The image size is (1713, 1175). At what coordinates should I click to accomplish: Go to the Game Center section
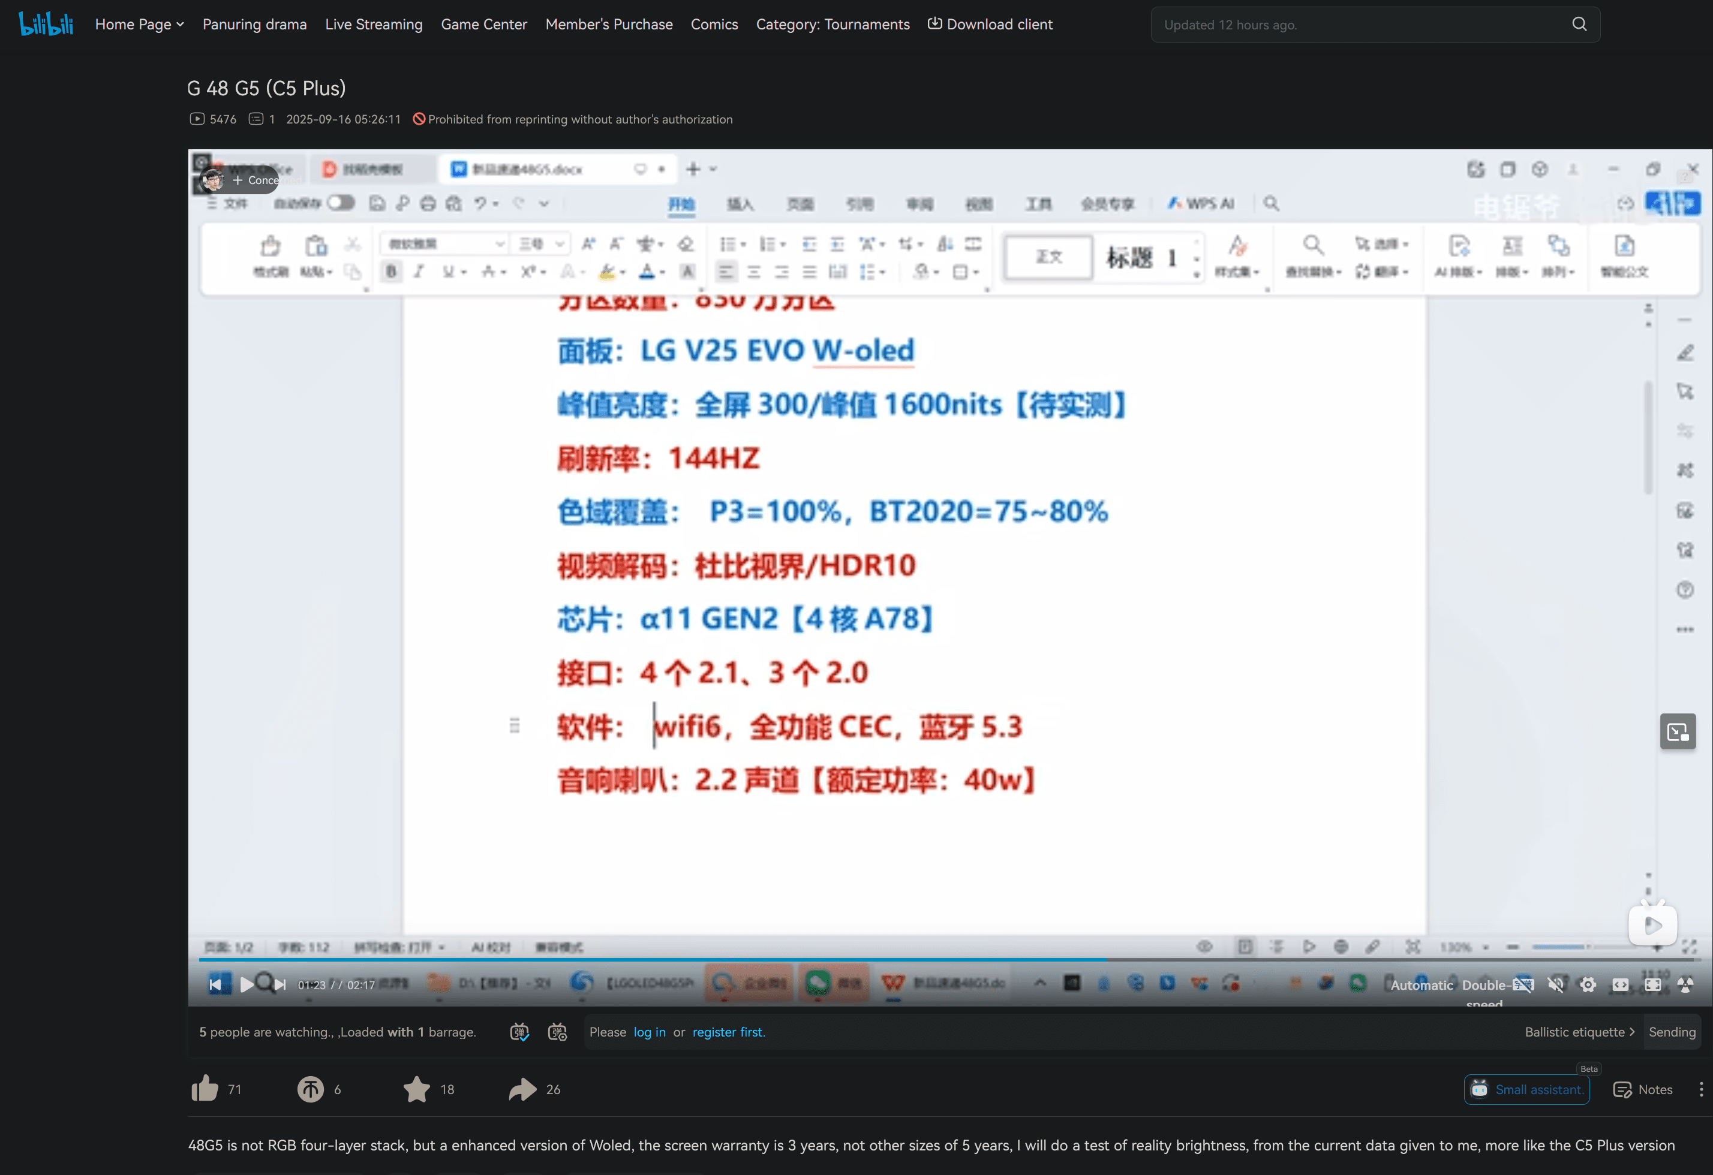click(x=483, y=25)
